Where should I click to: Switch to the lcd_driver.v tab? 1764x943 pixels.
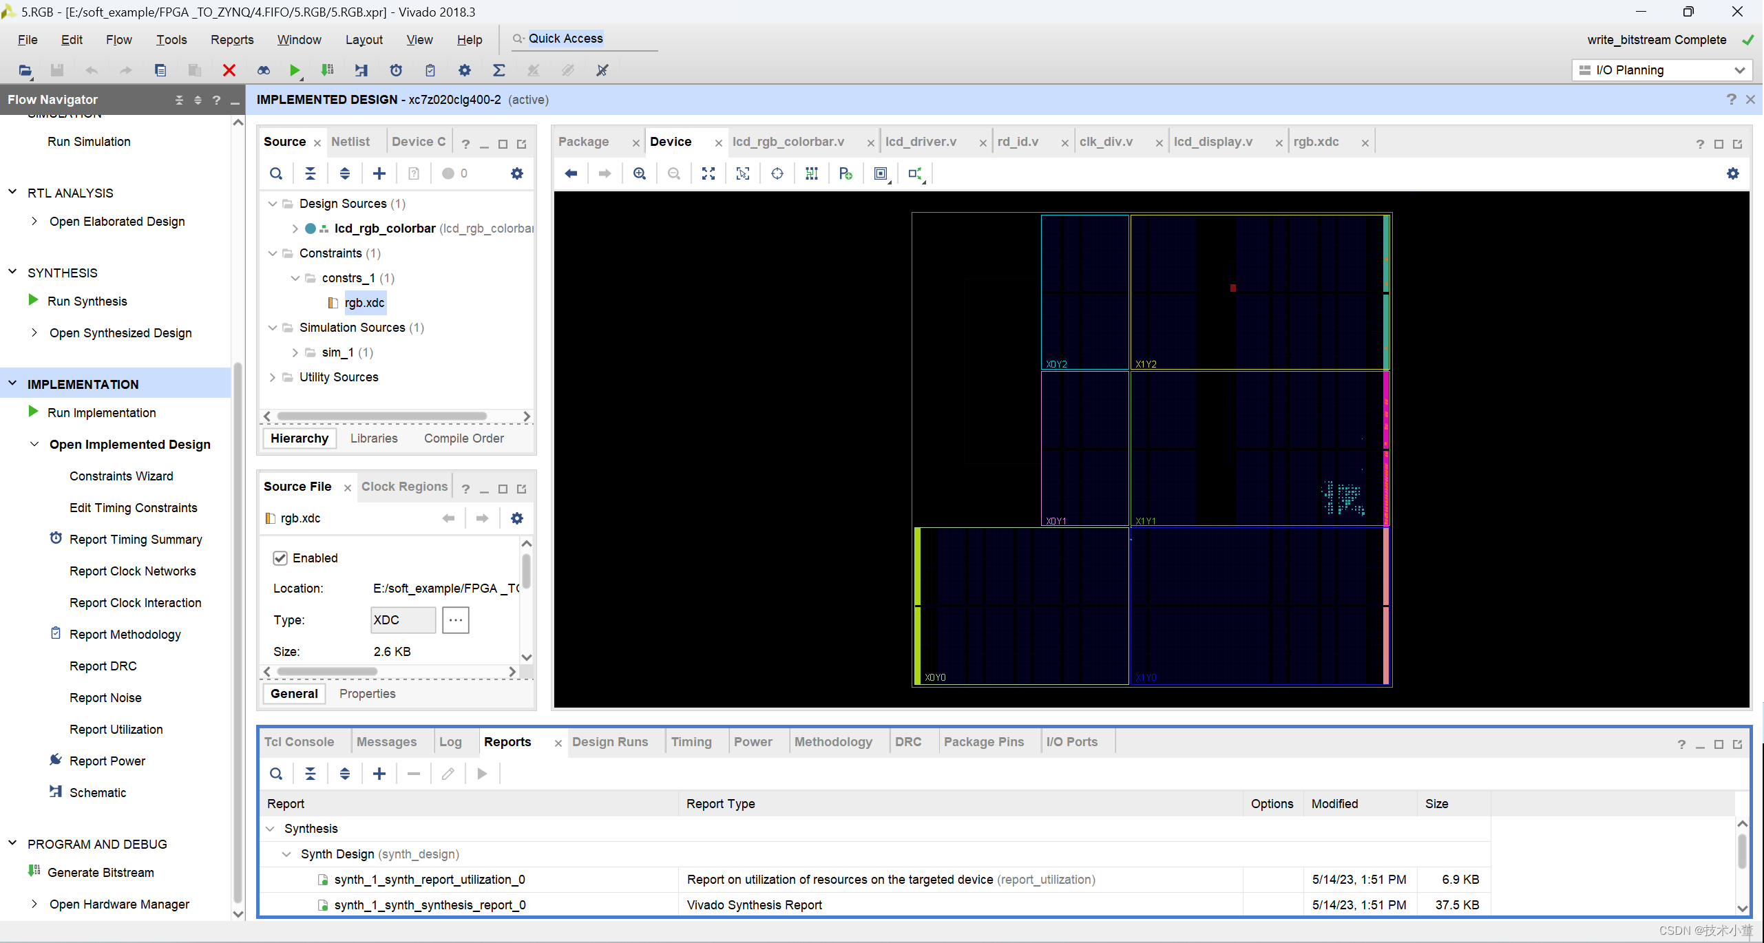click(921, 142)
